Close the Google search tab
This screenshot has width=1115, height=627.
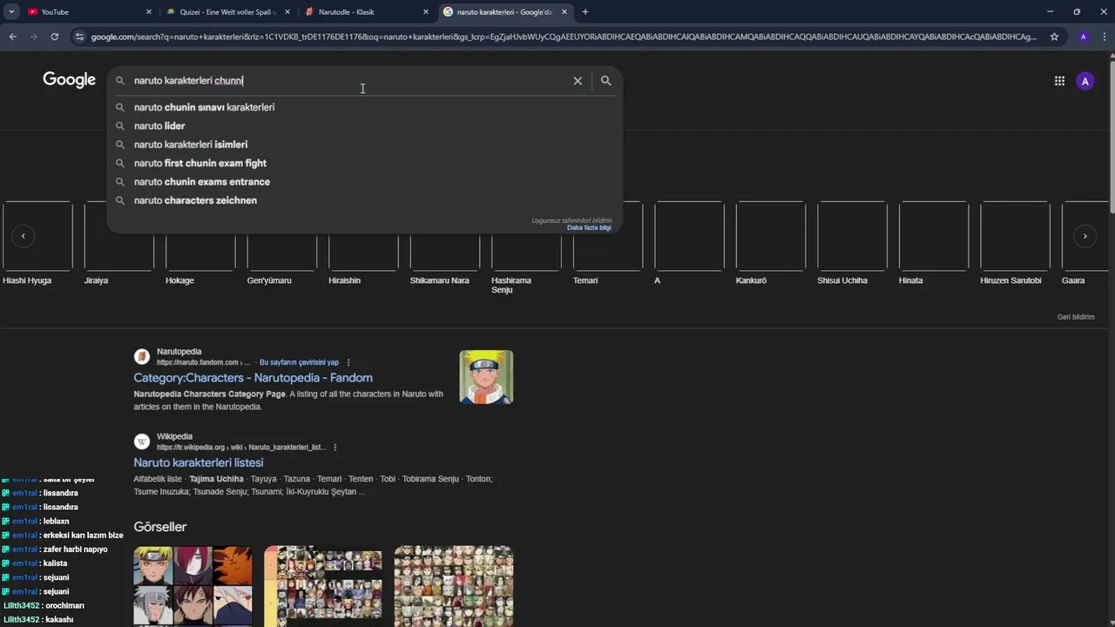coord(564,12)
